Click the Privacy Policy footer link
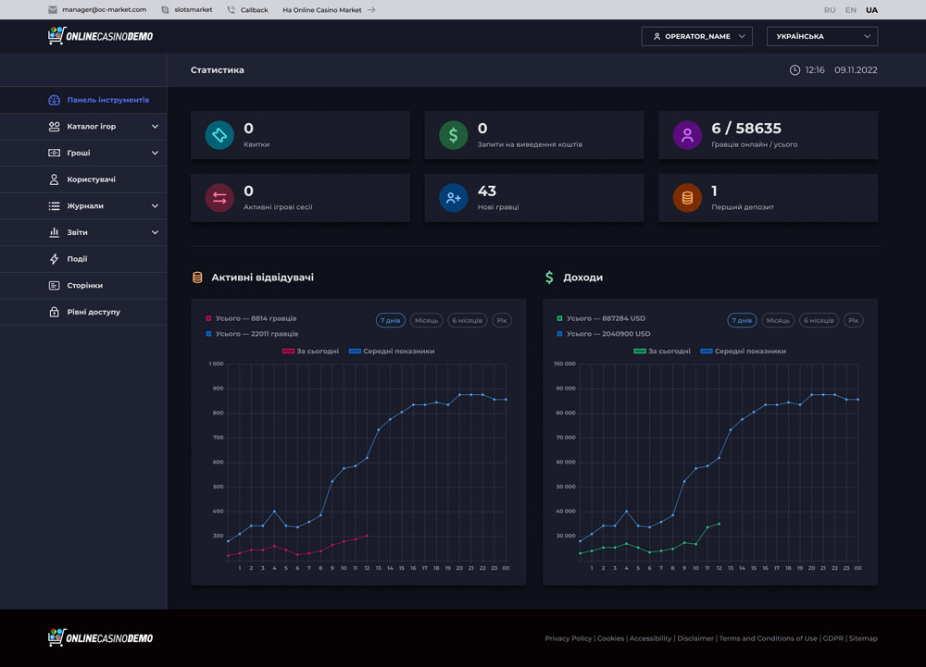 [x=568, y=638]
